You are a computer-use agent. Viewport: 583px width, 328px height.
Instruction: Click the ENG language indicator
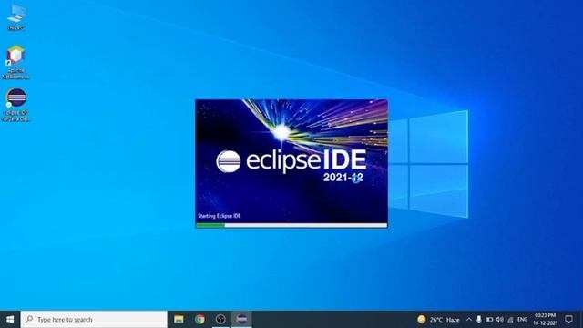click(522, 320)
